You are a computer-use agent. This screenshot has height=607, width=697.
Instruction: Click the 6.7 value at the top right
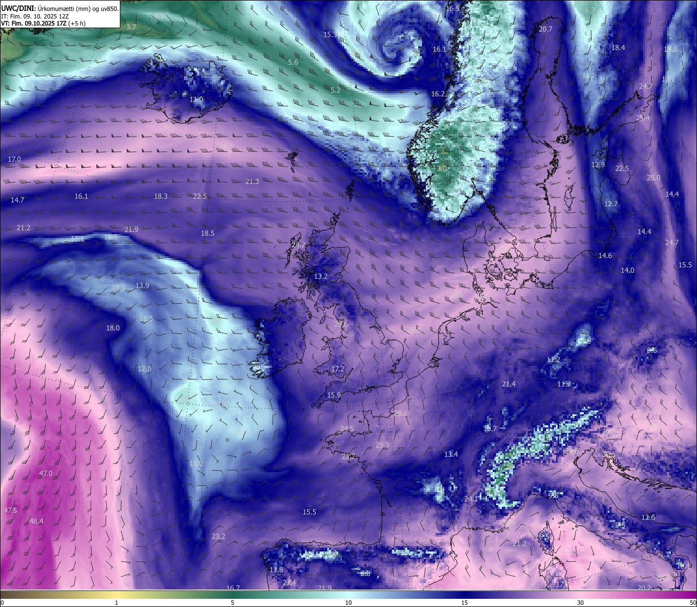590,10
